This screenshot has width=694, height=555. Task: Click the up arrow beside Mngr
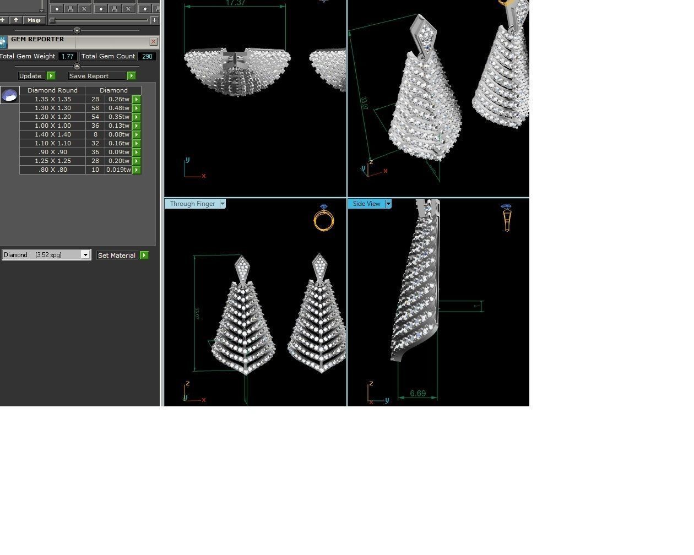16,20
